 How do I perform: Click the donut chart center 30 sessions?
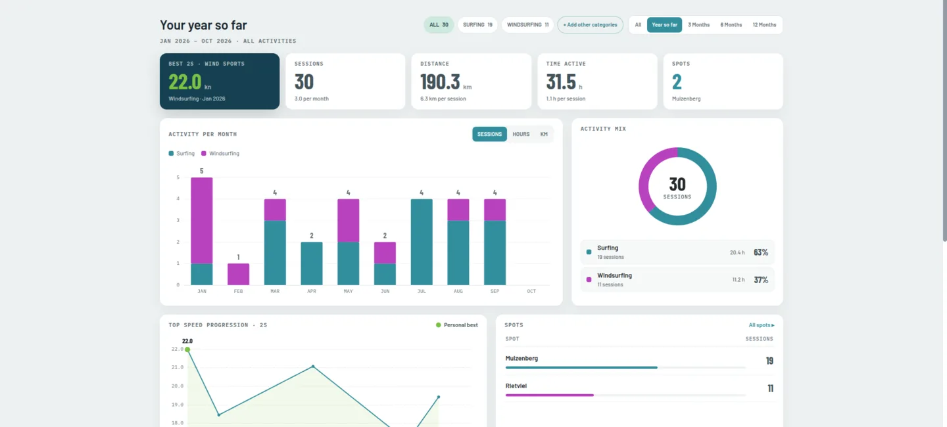(677, 187)
